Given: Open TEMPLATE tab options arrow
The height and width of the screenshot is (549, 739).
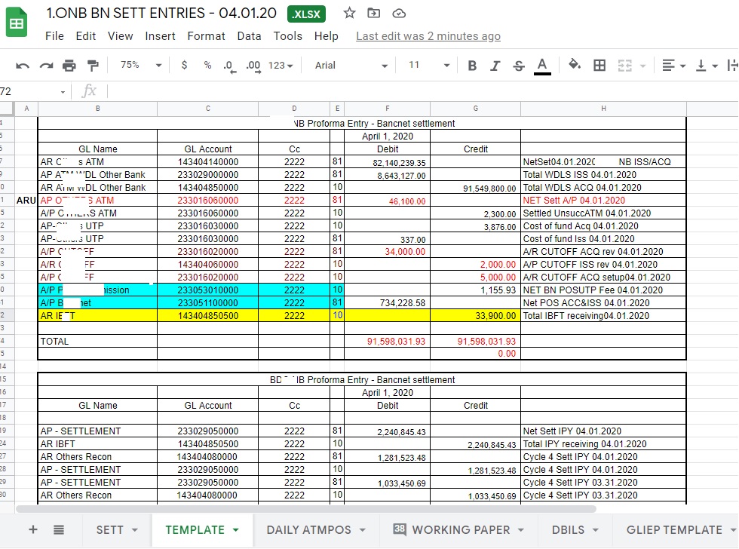Looking at the screenshot, I should coord(235,530).
